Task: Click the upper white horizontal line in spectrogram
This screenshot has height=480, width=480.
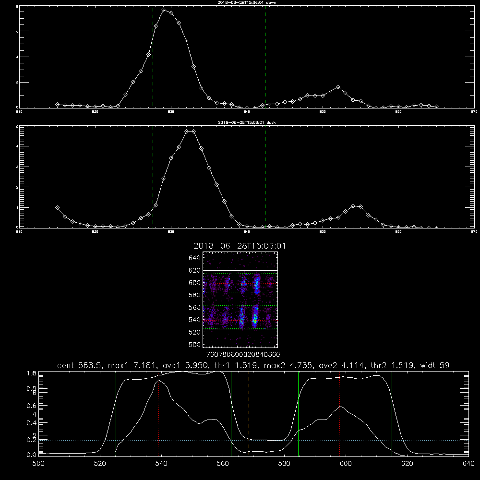Action: [240, 270]
